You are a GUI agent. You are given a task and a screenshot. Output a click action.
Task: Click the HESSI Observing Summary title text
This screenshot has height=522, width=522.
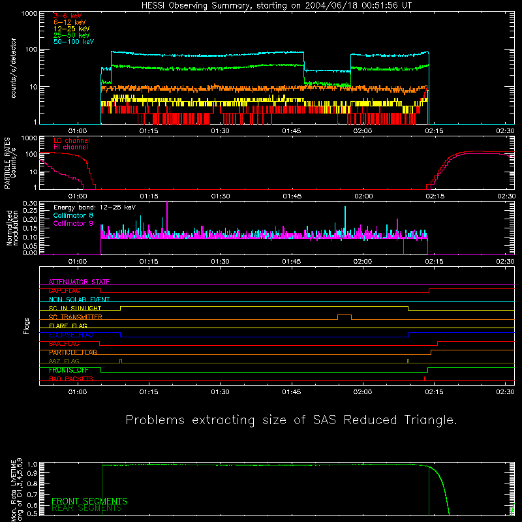277,6
